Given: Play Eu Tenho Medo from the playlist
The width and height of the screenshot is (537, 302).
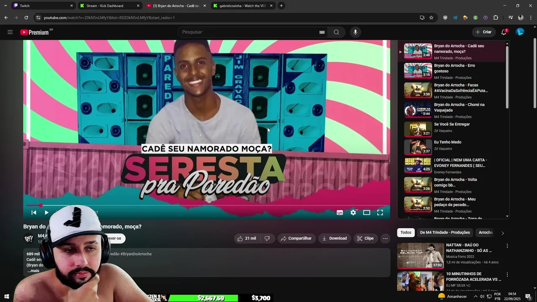Looking at the screenshot, I should (451, 146).
